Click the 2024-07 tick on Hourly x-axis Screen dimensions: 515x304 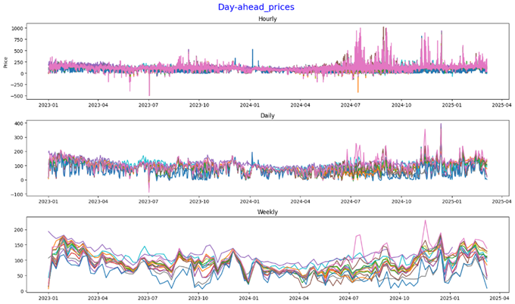tap(351, 107)
